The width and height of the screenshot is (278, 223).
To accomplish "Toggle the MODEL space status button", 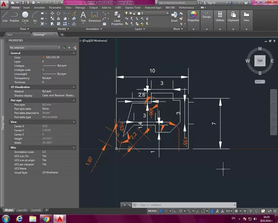I will [152, 210].
